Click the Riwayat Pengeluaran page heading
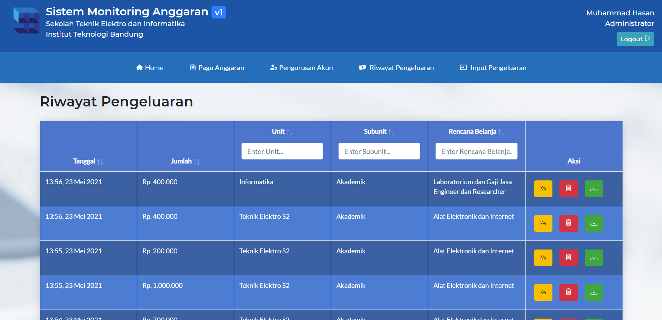The height and width of the screenshot is (320, 662). pyautogui.click(x=117, y=102)
